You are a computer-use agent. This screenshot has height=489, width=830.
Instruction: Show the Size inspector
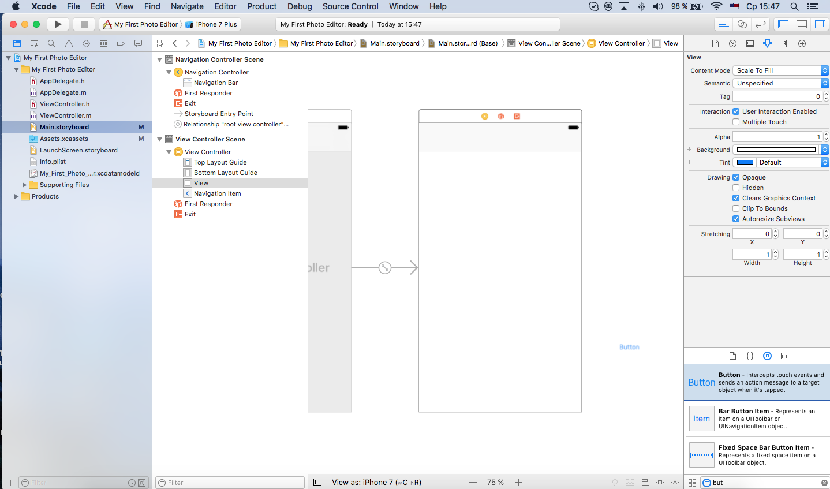[784, 43]
